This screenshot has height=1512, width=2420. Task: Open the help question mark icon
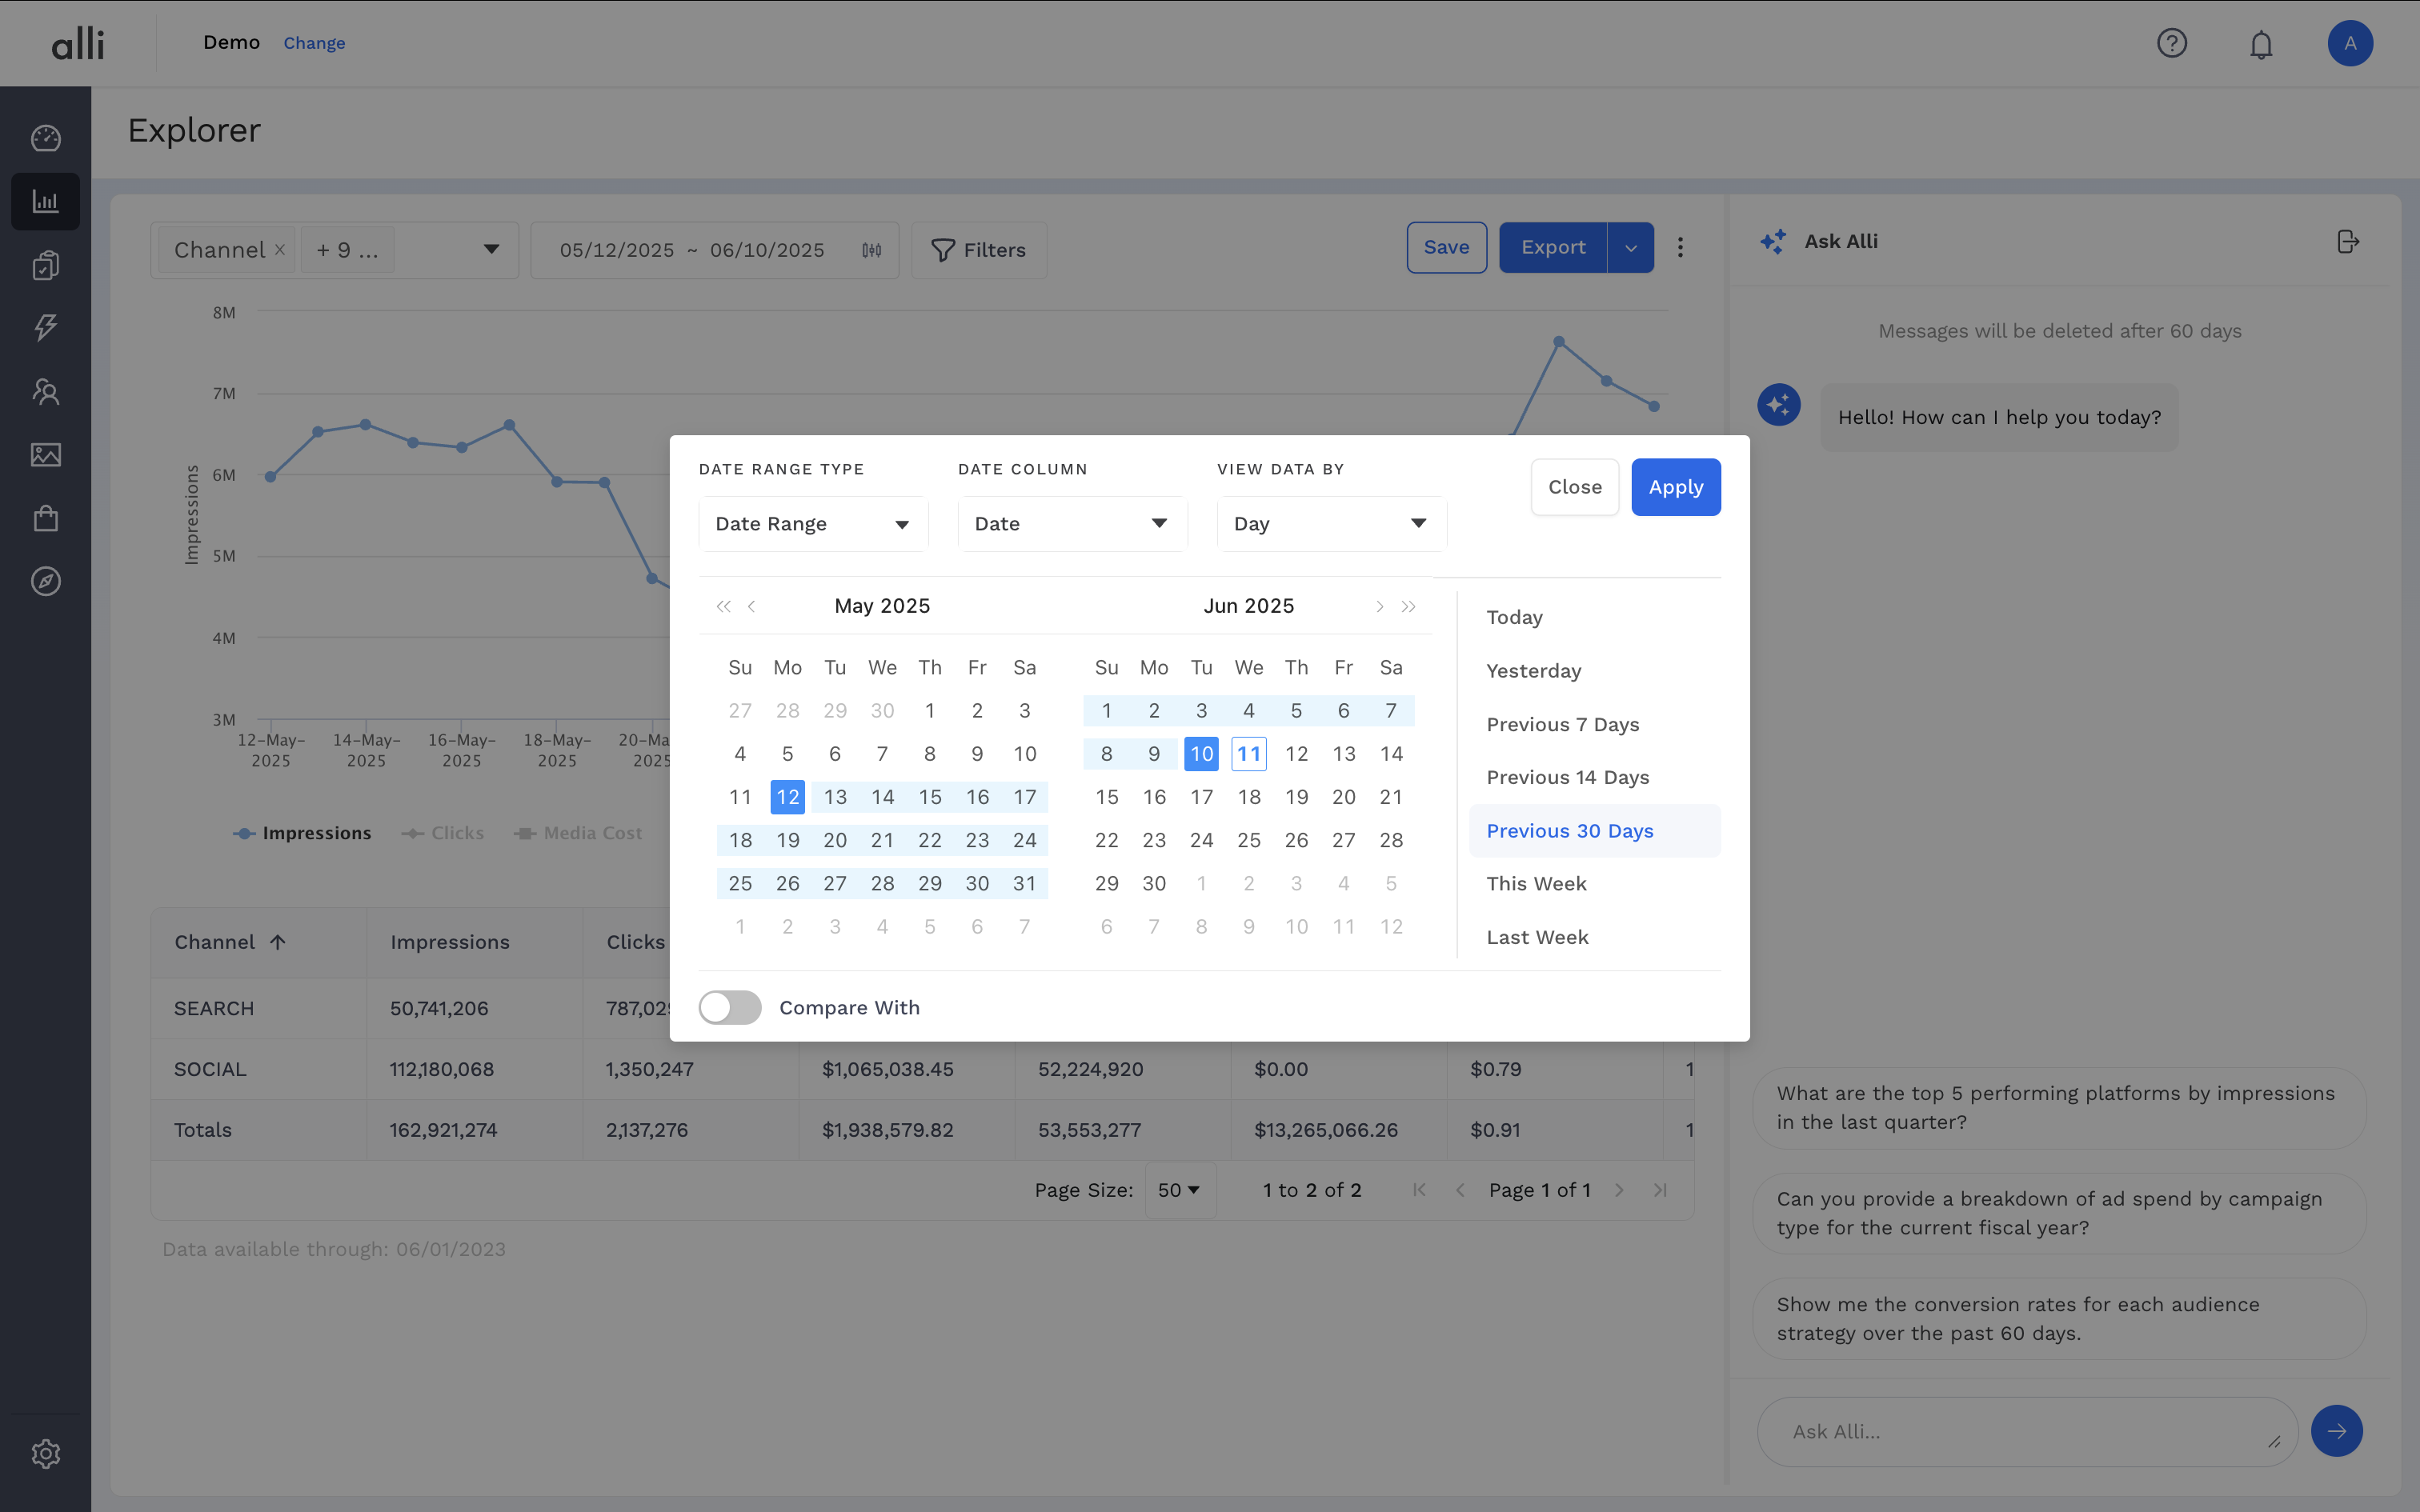tap(2171, 43)
